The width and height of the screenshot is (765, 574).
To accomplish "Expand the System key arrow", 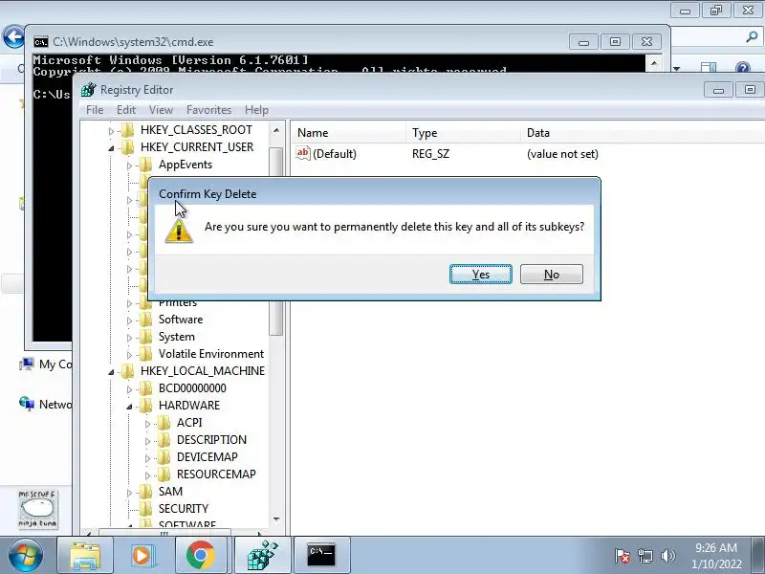I will (x=129, y=338).
